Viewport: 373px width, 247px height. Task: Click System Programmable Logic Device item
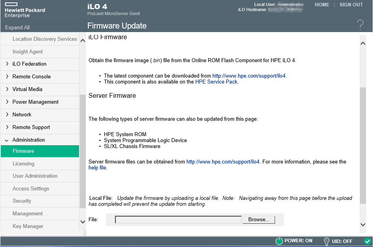point(145,140)
